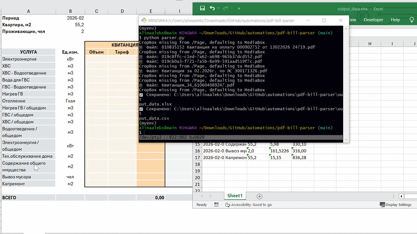
Task: Click cell with value 15,15
Action: coord(280,157)
